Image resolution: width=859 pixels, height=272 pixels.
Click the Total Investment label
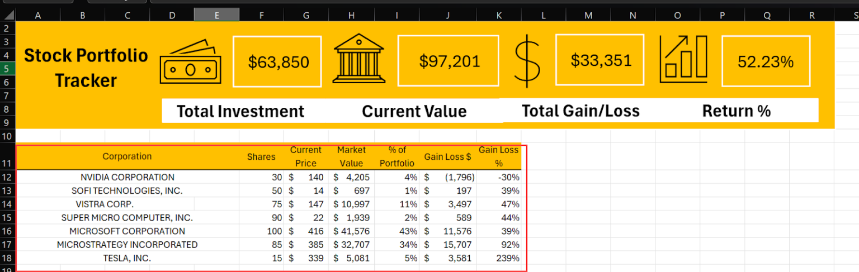click(240, 111)
